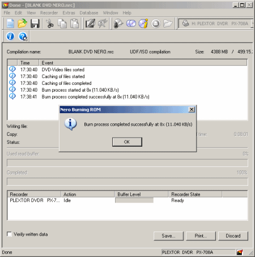Click the Buffer Level bar of PLEXTOR recorder
The width and height of the screenshot is (255, 257).
134,200
